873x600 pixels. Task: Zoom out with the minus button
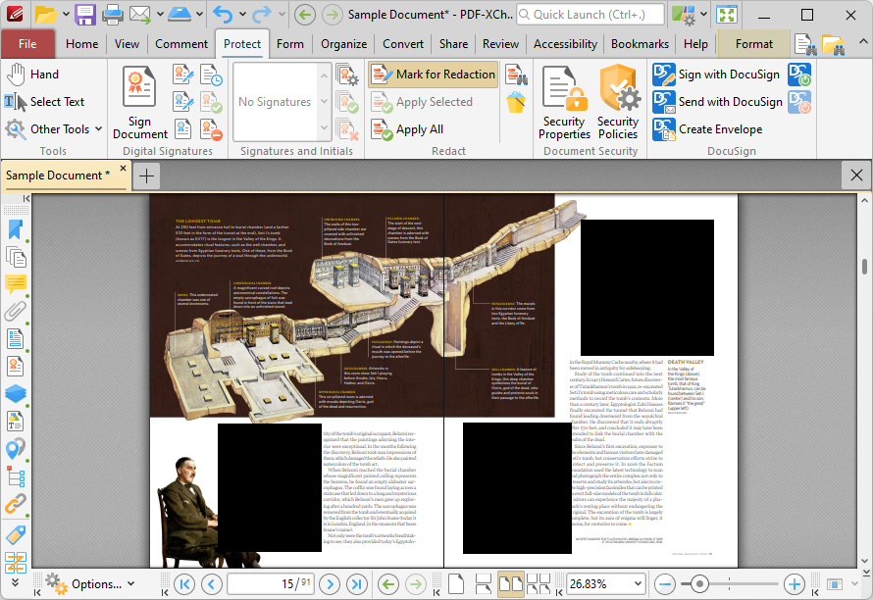pyautogui.click(x=665, y=584)
